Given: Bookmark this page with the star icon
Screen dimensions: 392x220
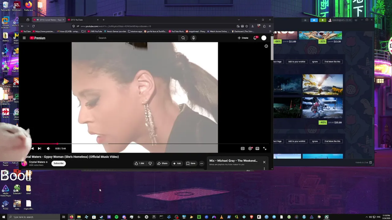Looking at the screenshot, I should 247,26.
